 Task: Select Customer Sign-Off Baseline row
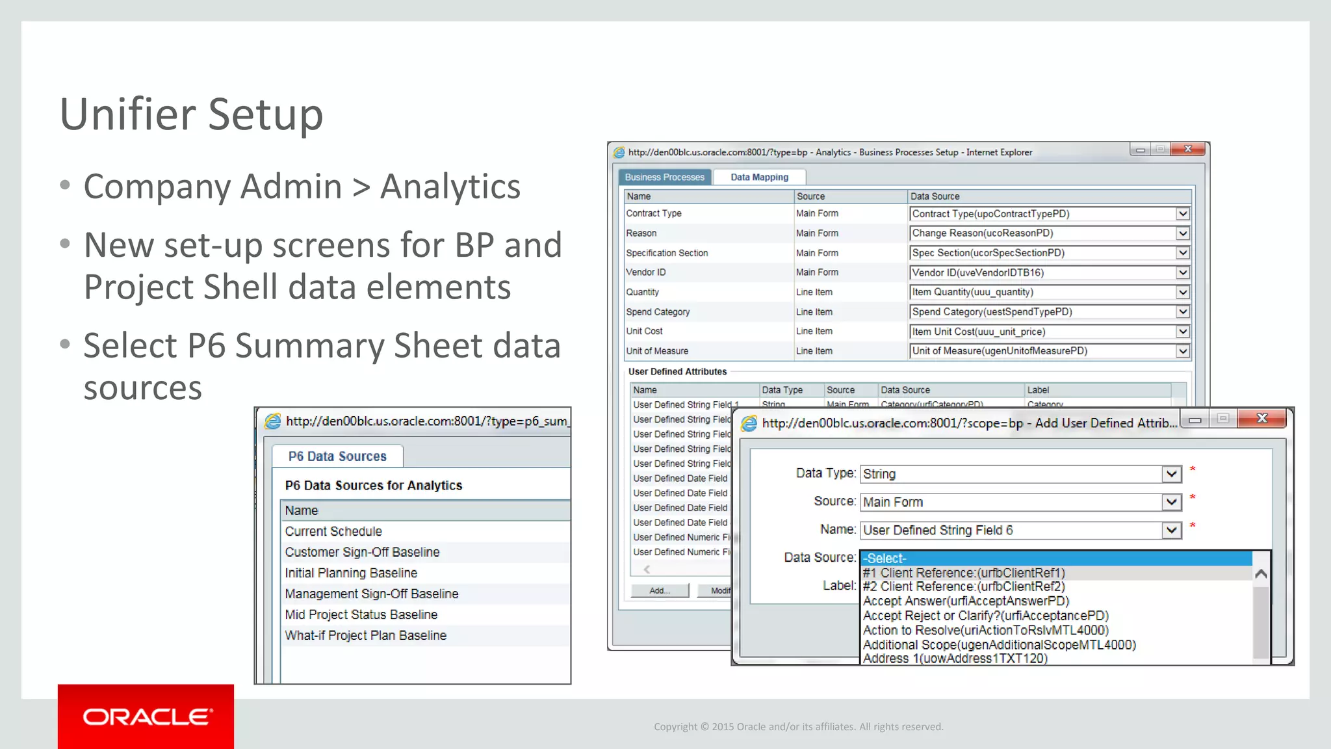coord(426,552)
